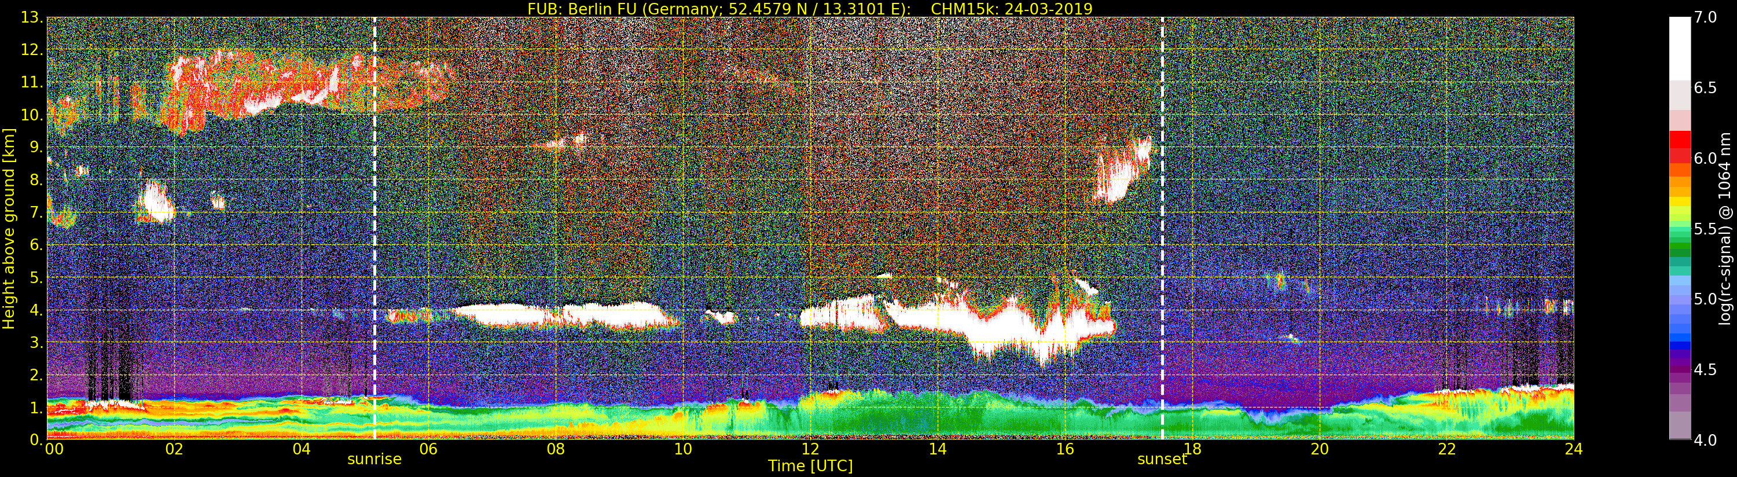Click the colorbar tick label '6.0'

tap(1705, 159)
